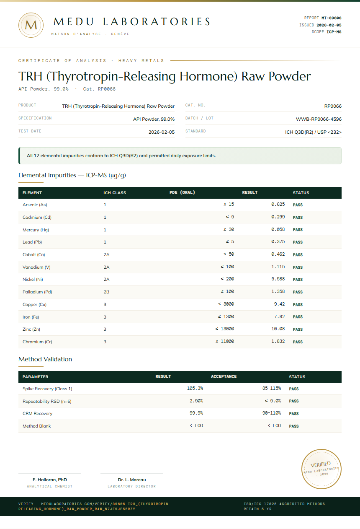Click the Method Validation section heading

[45, 359]
